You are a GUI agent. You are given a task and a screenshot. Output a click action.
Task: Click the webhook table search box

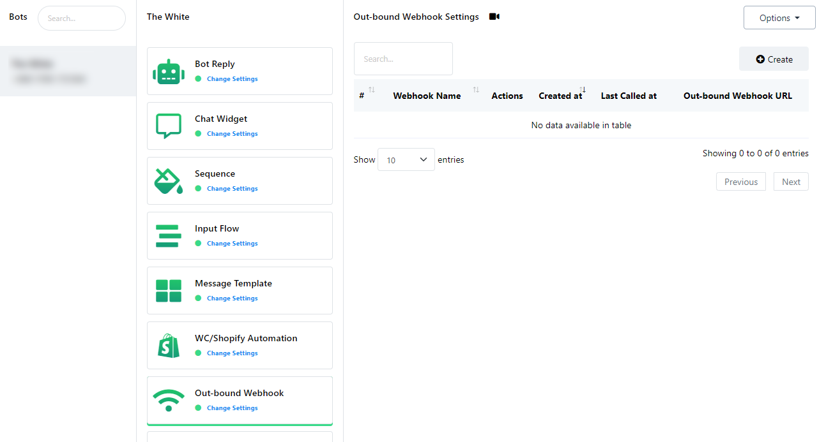click(403, 59)
